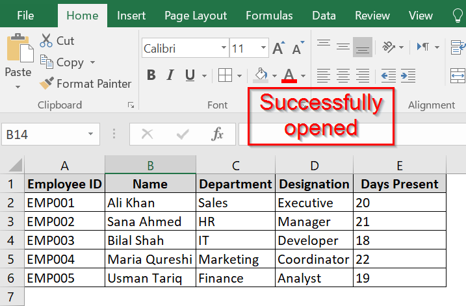Decrease the indent

click(x=389, y=75)
